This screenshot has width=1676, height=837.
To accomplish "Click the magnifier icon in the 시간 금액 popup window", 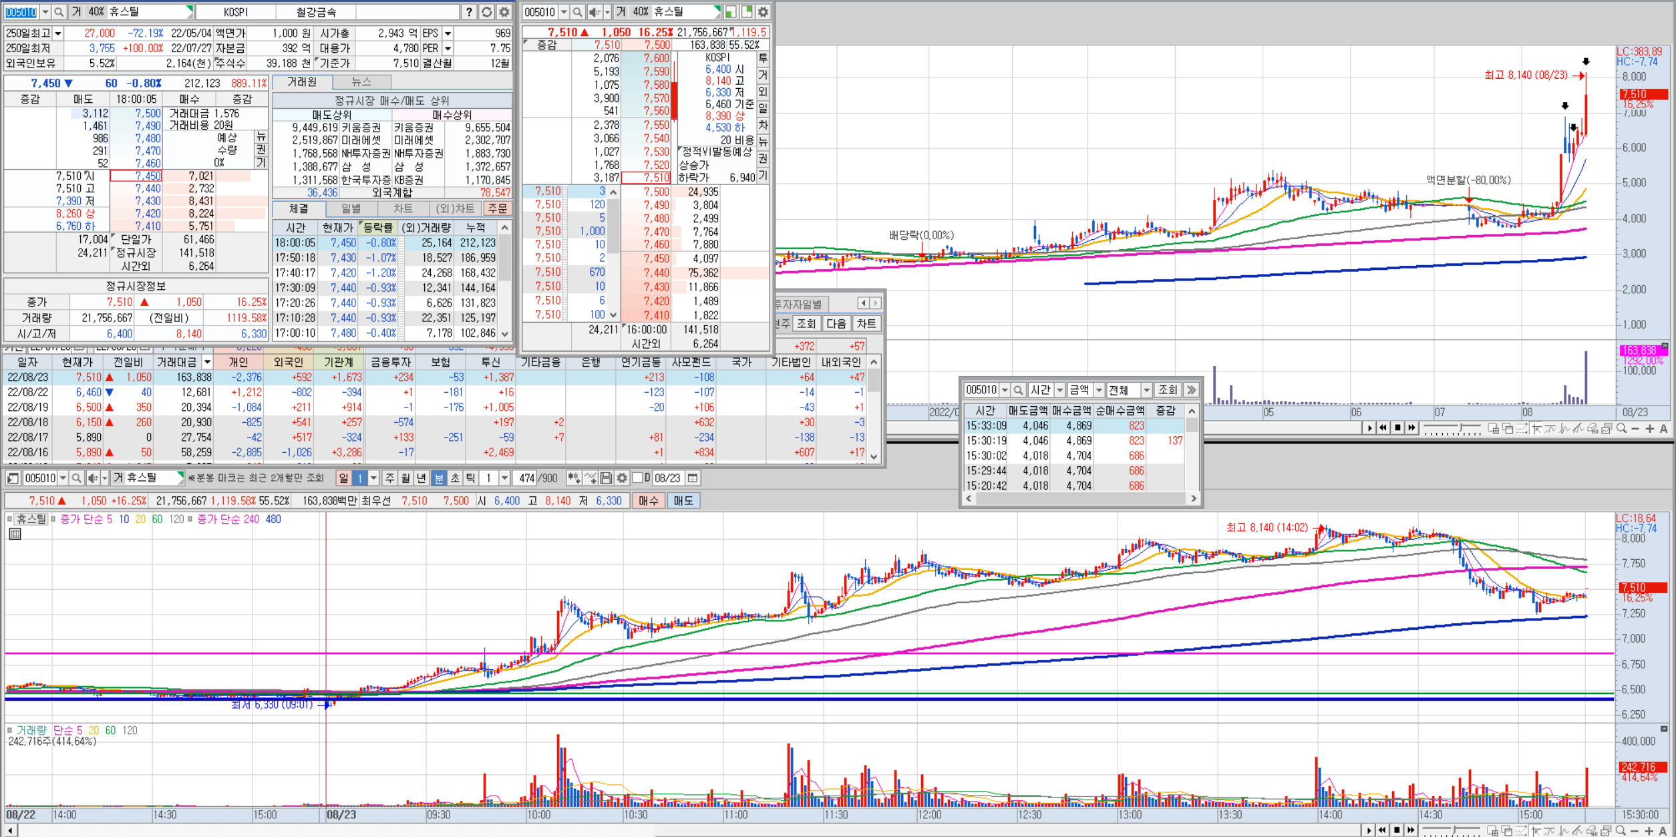I will (x=1018, y=390).
